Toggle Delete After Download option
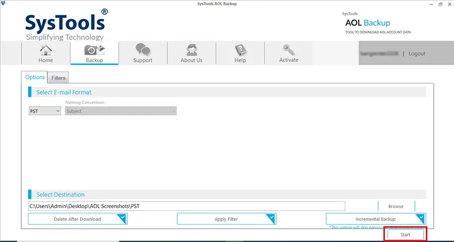Image resolution: width=454 pixels, height=242 pixels. point(77,219)
